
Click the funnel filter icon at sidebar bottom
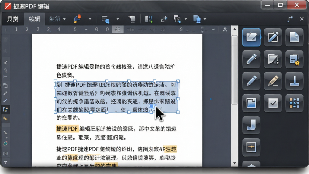5,162
